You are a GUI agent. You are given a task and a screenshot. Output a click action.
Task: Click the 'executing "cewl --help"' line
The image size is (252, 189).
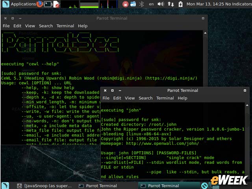(30, 64)
